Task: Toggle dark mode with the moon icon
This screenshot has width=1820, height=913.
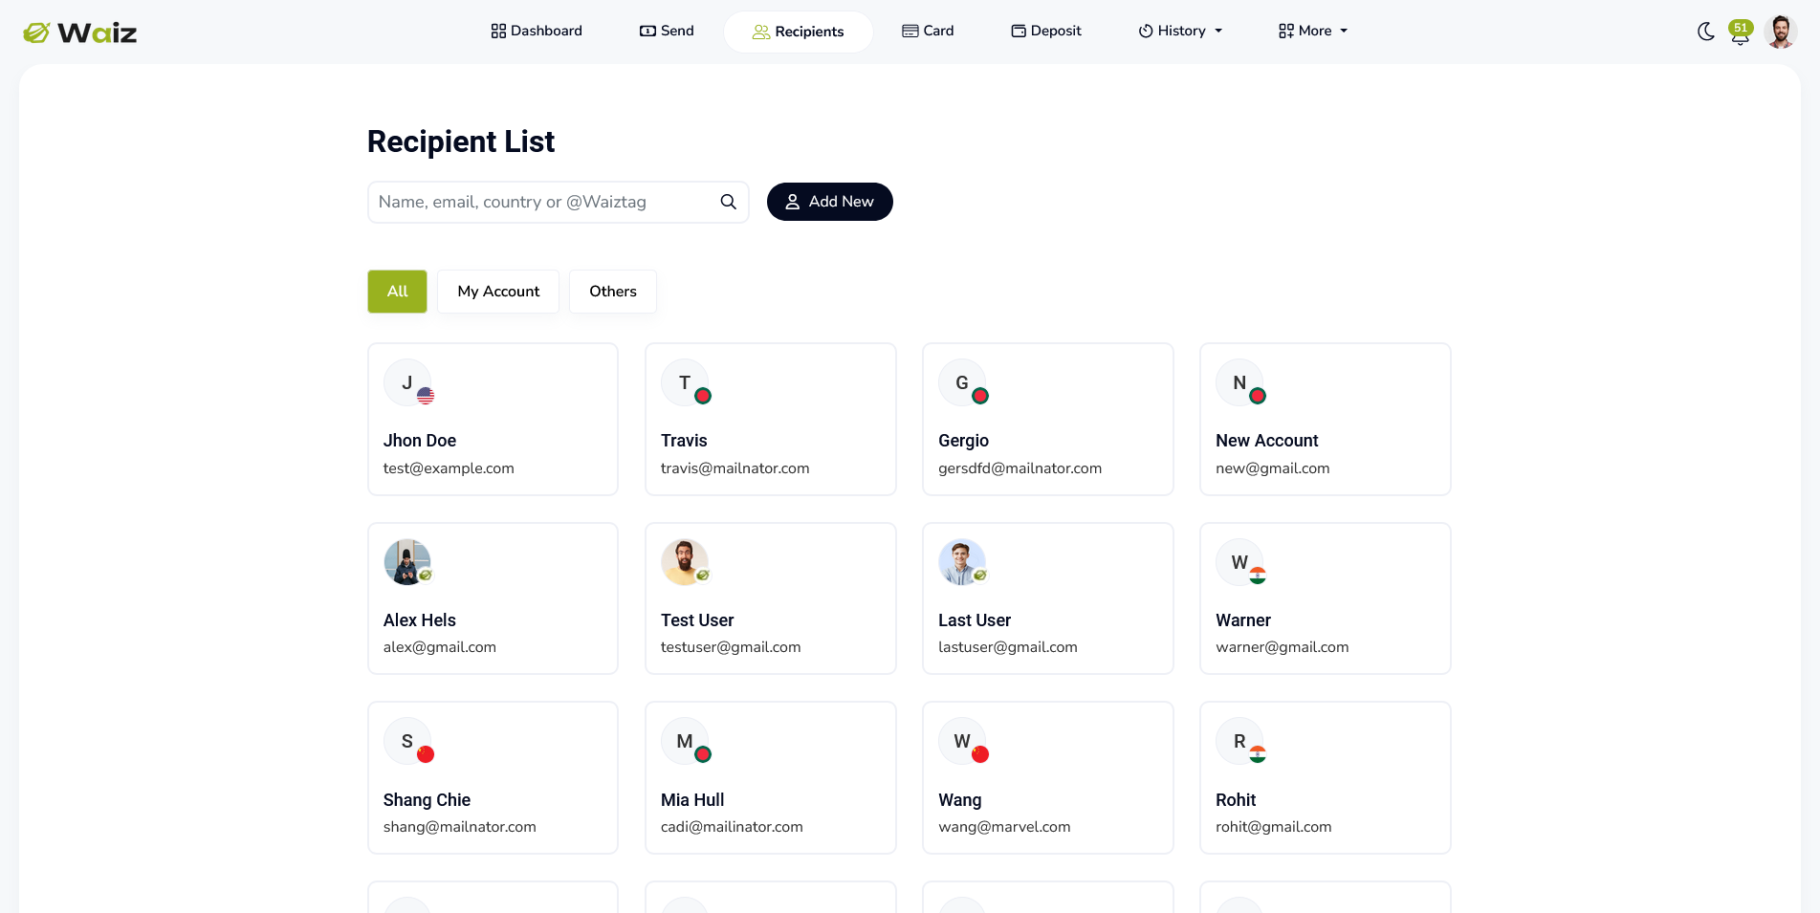Action: pos(1706,32)
